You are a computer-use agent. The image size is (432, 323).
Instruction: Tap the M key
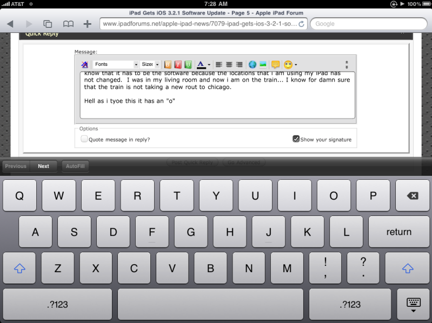[287, 268]
